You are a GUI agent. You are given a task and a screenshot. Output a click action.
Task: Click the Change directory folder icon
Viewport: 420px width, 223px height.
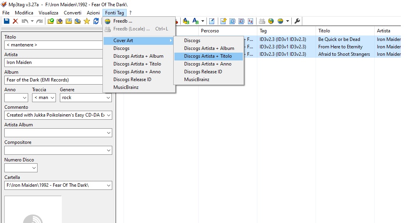pyautogui.click(x=50, y=21)
